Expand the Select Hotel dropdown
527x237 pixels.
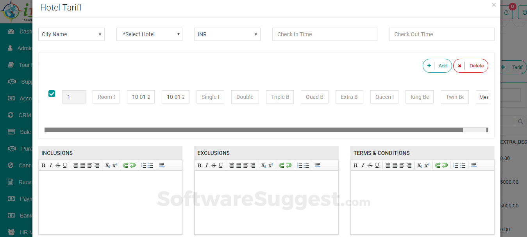149,34
